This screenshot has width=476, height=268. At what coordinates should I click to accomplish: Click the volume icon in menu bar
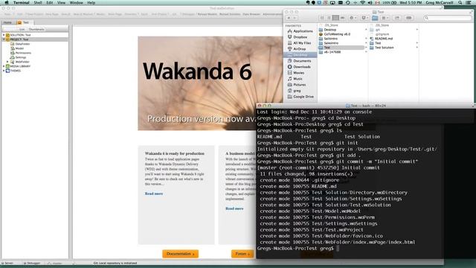click(x=370, y=2)
